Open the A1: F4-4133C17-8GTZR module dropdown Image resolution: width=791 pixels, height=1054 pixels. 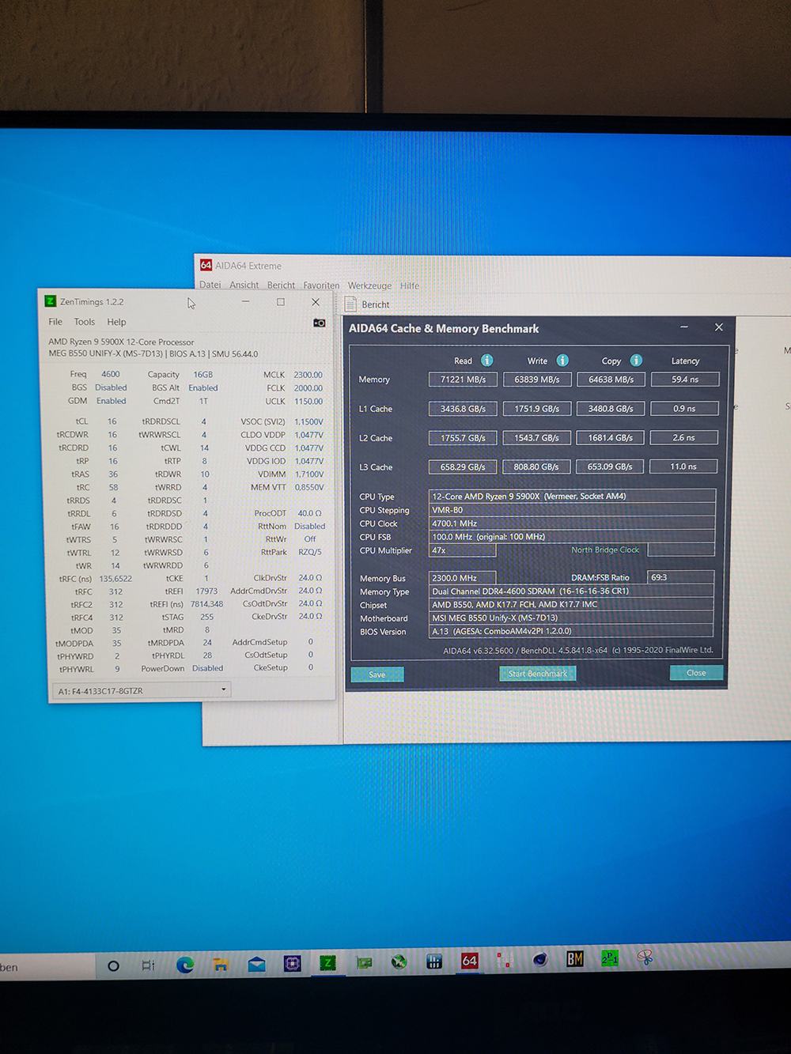point(141,690)
